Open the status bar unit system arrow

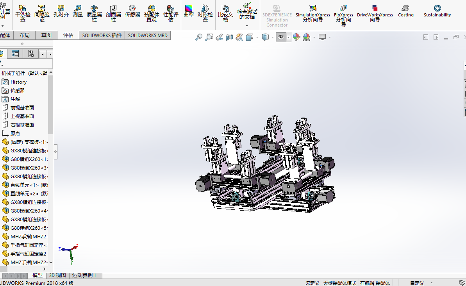tap(432, 283)
